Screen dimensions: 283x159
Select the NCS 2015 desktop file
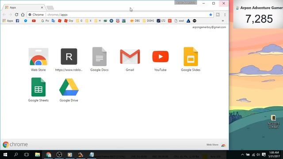(273, 122)
